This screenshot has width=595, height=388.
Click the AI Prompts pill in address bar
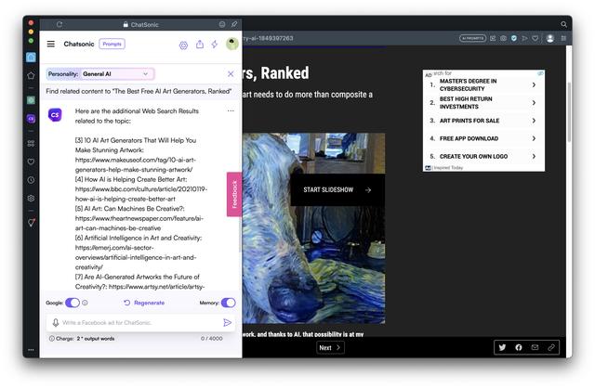coord(472,38)
